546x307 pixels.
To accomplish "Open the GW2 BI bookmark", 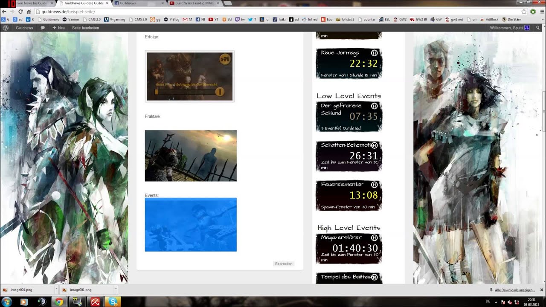I will tap(418, 19).
